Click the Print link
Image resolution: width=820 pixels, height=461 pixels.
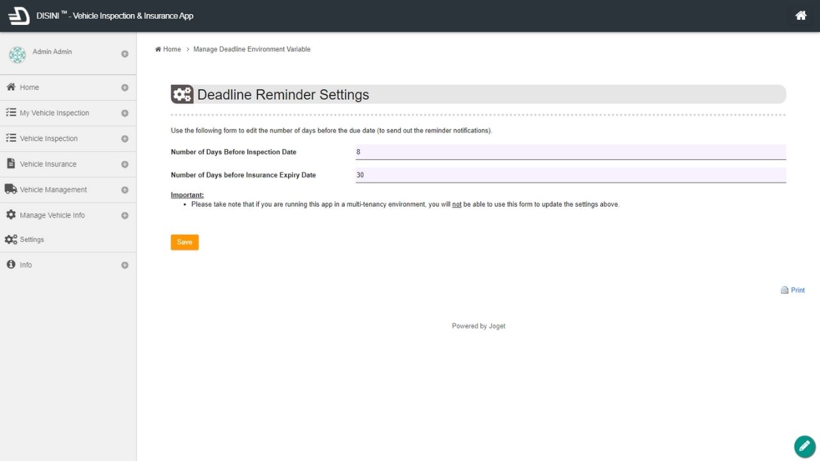(797, 290)
